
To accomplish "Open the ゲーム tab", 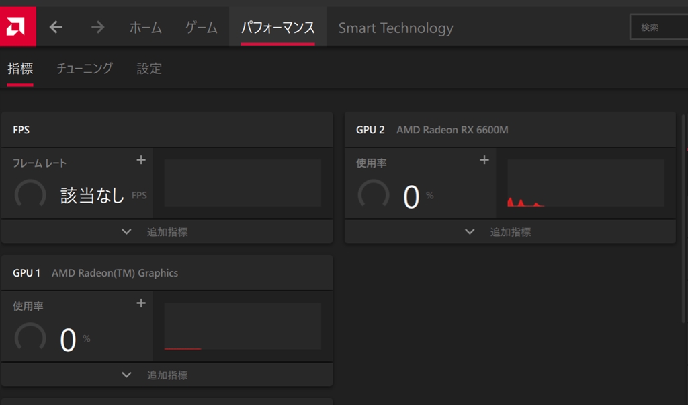I will click(202, 28).
